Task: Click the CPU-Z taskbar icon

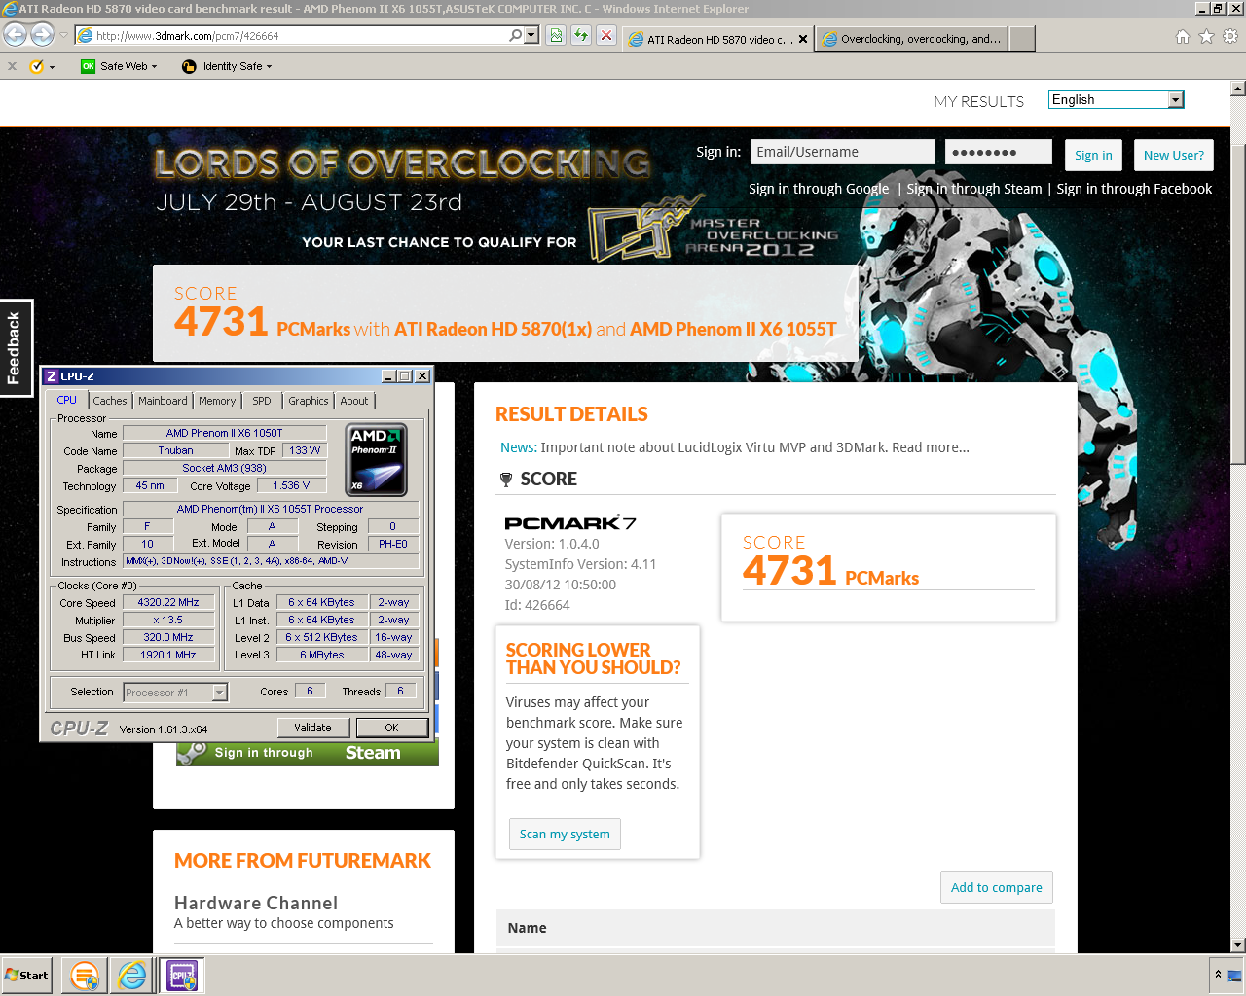Action: 181,975
